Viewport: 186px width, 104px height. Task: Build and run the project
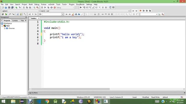(x=48, y=8)
